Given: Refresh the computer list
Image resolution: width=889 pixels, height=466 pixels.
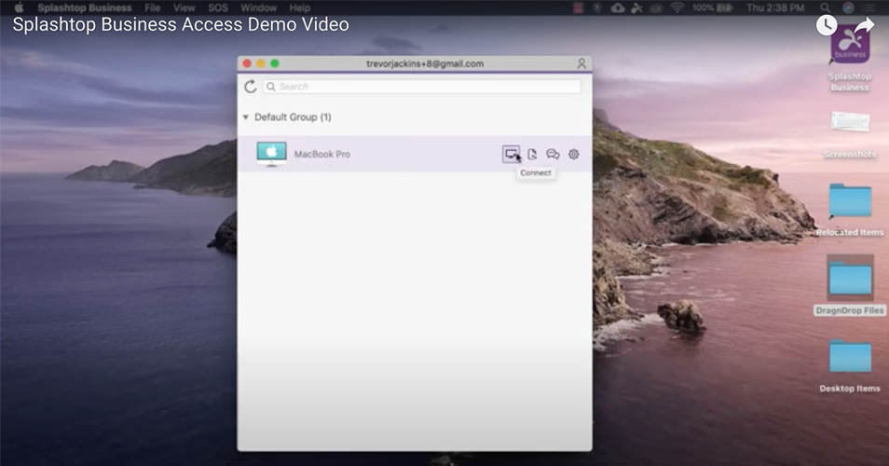Looking at the screenshot, I should tap(250, 87).
